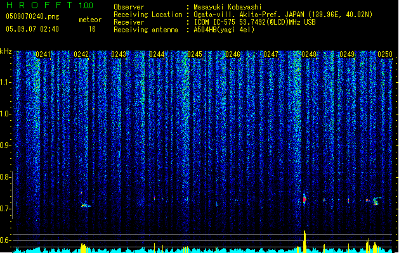The image size is (399, 253).
Task: Click the strong red echo at 0248
Action: [x=304, y=199]
